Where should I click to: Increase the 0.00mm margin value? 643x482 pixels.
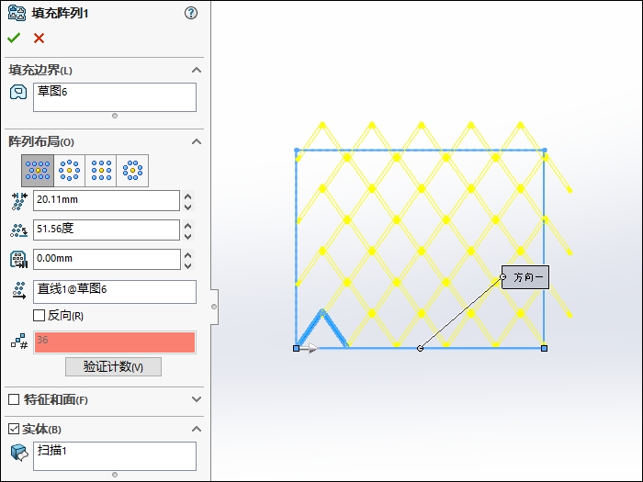tap(187, 255)
